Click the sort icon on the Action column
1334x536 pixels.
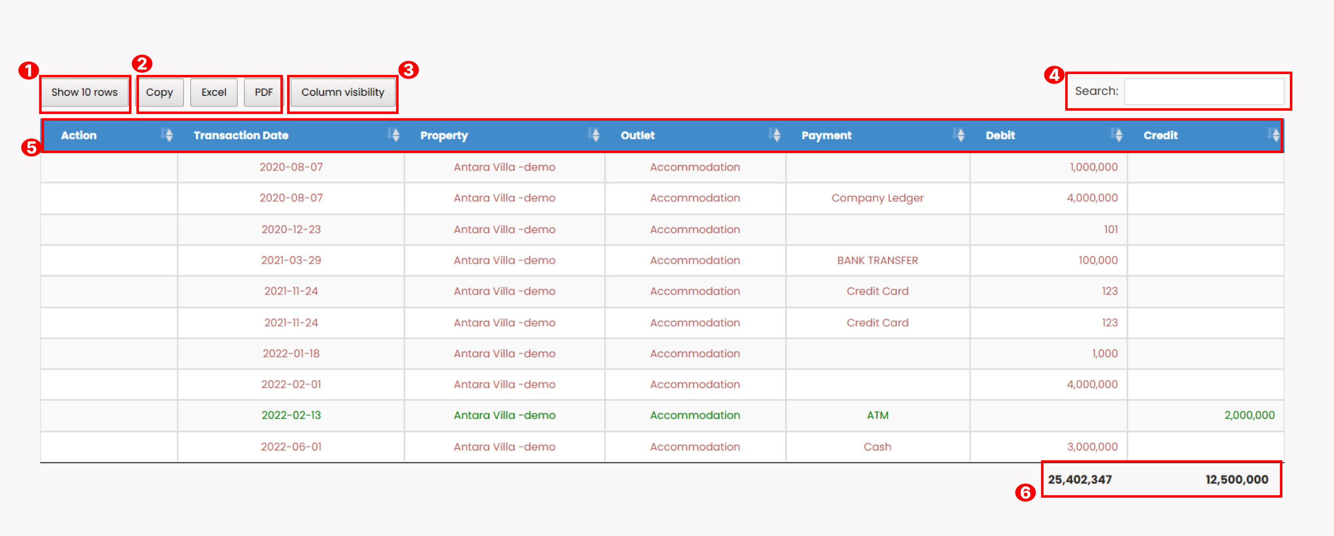point(168,135)
